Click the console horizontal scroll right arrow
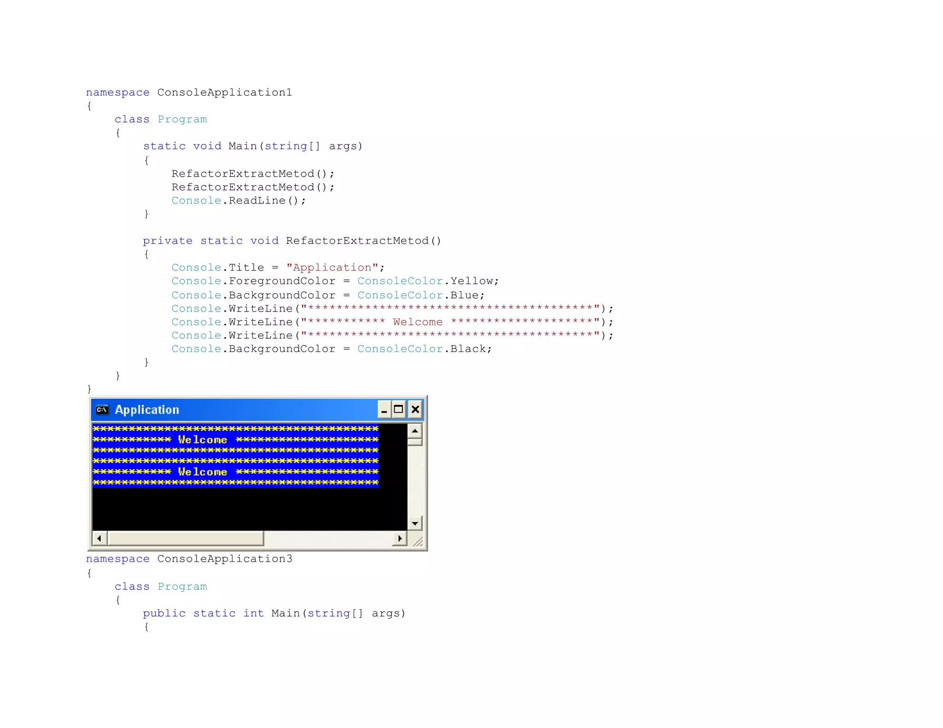The image size is (943, 728). pyautogui.click(x=400, y=538)
